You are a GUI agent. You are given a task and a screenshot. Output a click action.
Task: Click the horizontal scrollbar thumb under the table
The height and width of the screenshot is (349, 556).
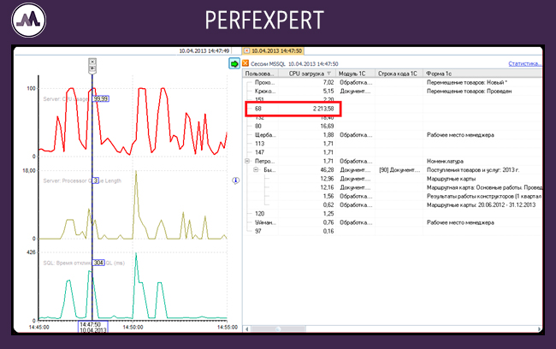click(279, 329)
